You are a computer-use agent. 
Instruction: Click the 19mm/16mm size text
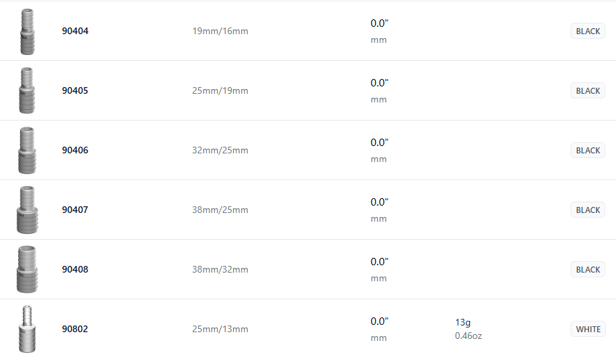[x=220, y=31]
